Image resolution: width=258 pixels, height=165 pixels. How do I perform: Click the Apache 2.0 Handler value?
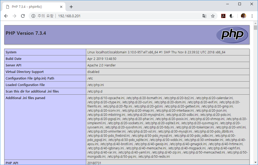[x=101, y=65]
